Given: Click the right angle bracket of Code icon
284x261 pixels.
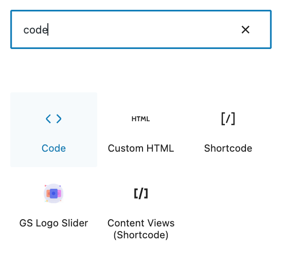Looking at the screenshot, I should click(59, 119).
